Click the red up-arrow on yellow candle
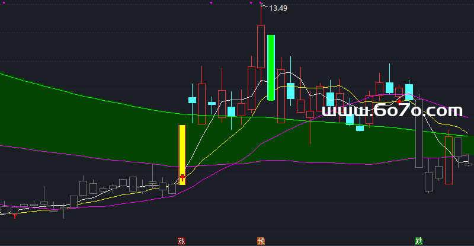474x246 pixels. point(182,177)
